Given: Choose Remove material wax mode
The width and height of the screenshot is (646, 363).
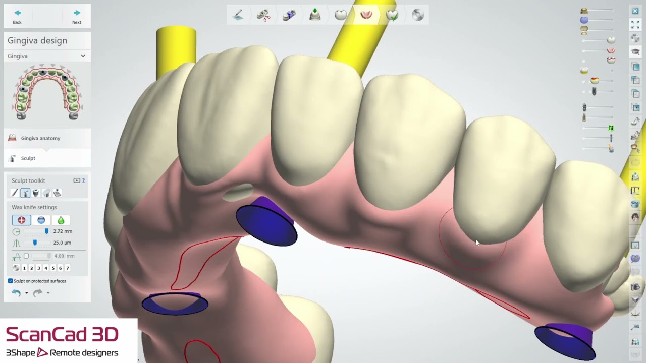Looking at the screenshot, I should tap(41, 220).
